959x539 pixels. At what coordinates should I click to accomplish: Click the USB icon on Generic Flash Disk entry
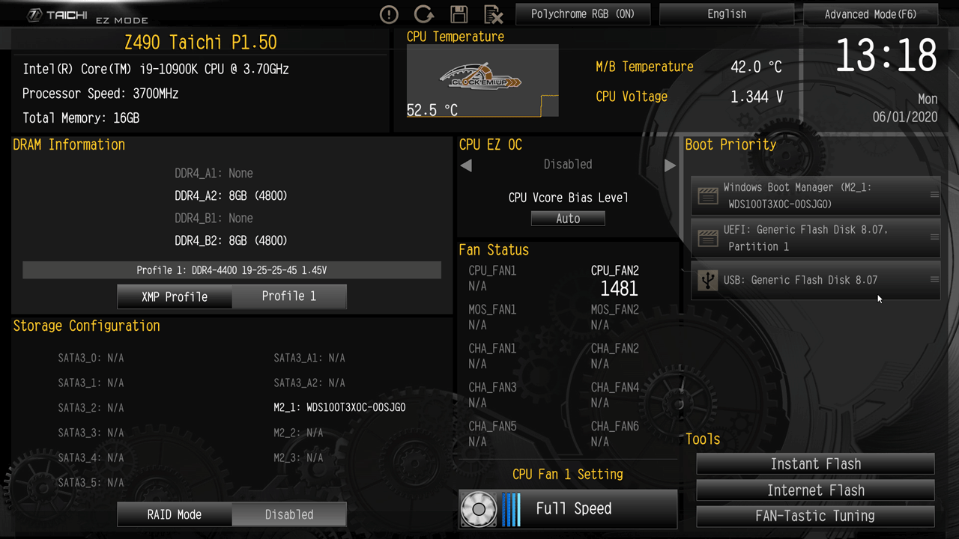click(x=707, y=280)
